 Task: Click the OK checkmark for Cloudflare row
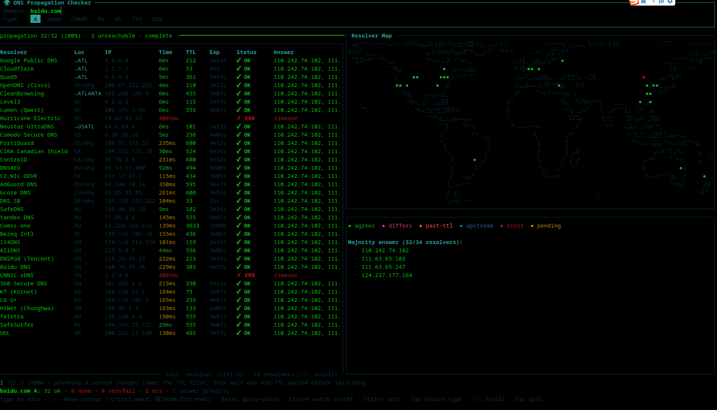239,69
